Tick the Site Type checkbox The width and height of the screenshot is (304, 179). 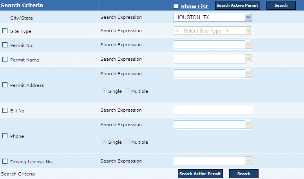(5, 31)
